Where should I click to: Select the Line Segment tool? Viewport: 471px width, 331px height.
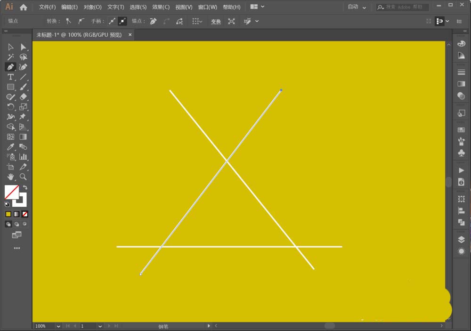[23, 77]
